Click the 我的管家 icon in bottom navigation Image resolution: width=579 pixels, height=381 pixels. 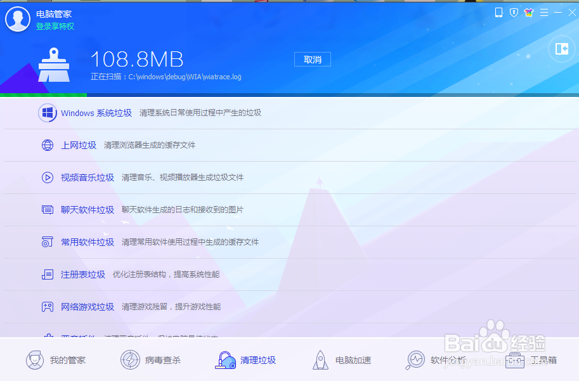click(x=36, y=359)
